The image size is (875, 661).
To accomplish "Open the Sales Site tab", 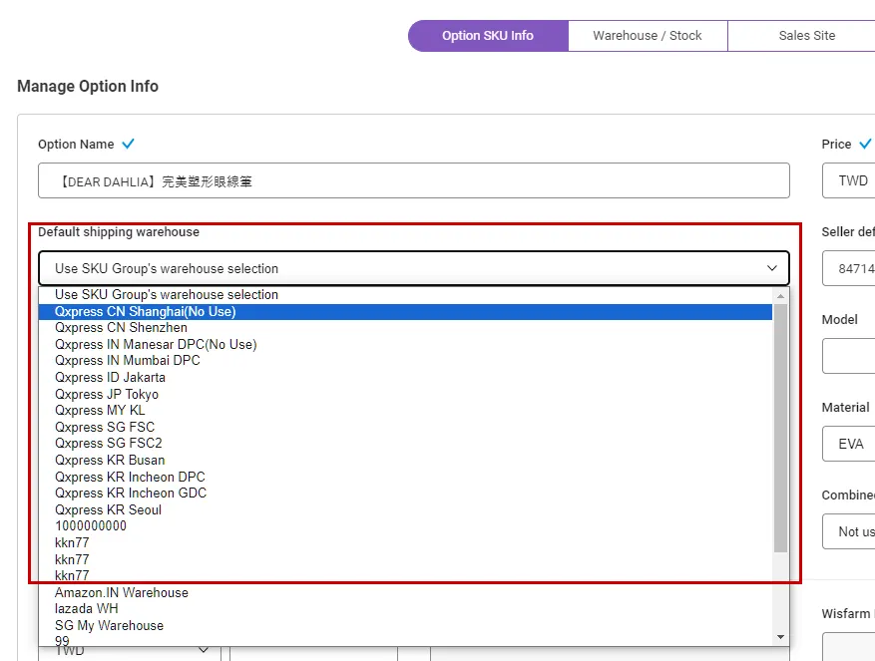I will click(801, 36).
